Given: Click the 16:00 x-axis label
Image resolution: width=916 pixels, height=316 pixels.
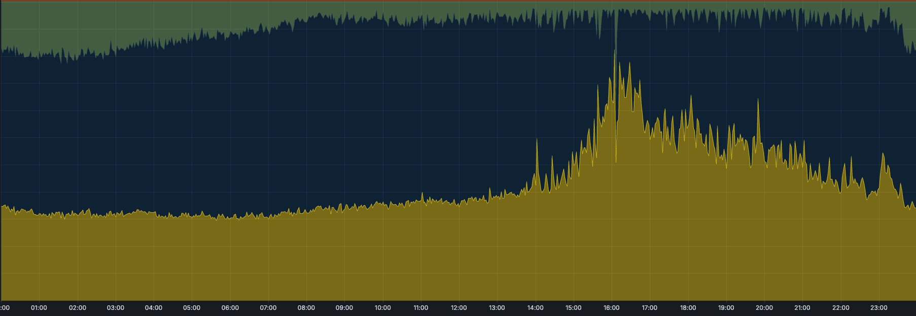Looking at the screenshot, I should pyautogui.click(x=611, y=308).
